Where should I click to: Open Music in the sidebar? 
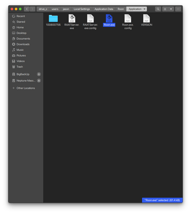pos(26,50)
